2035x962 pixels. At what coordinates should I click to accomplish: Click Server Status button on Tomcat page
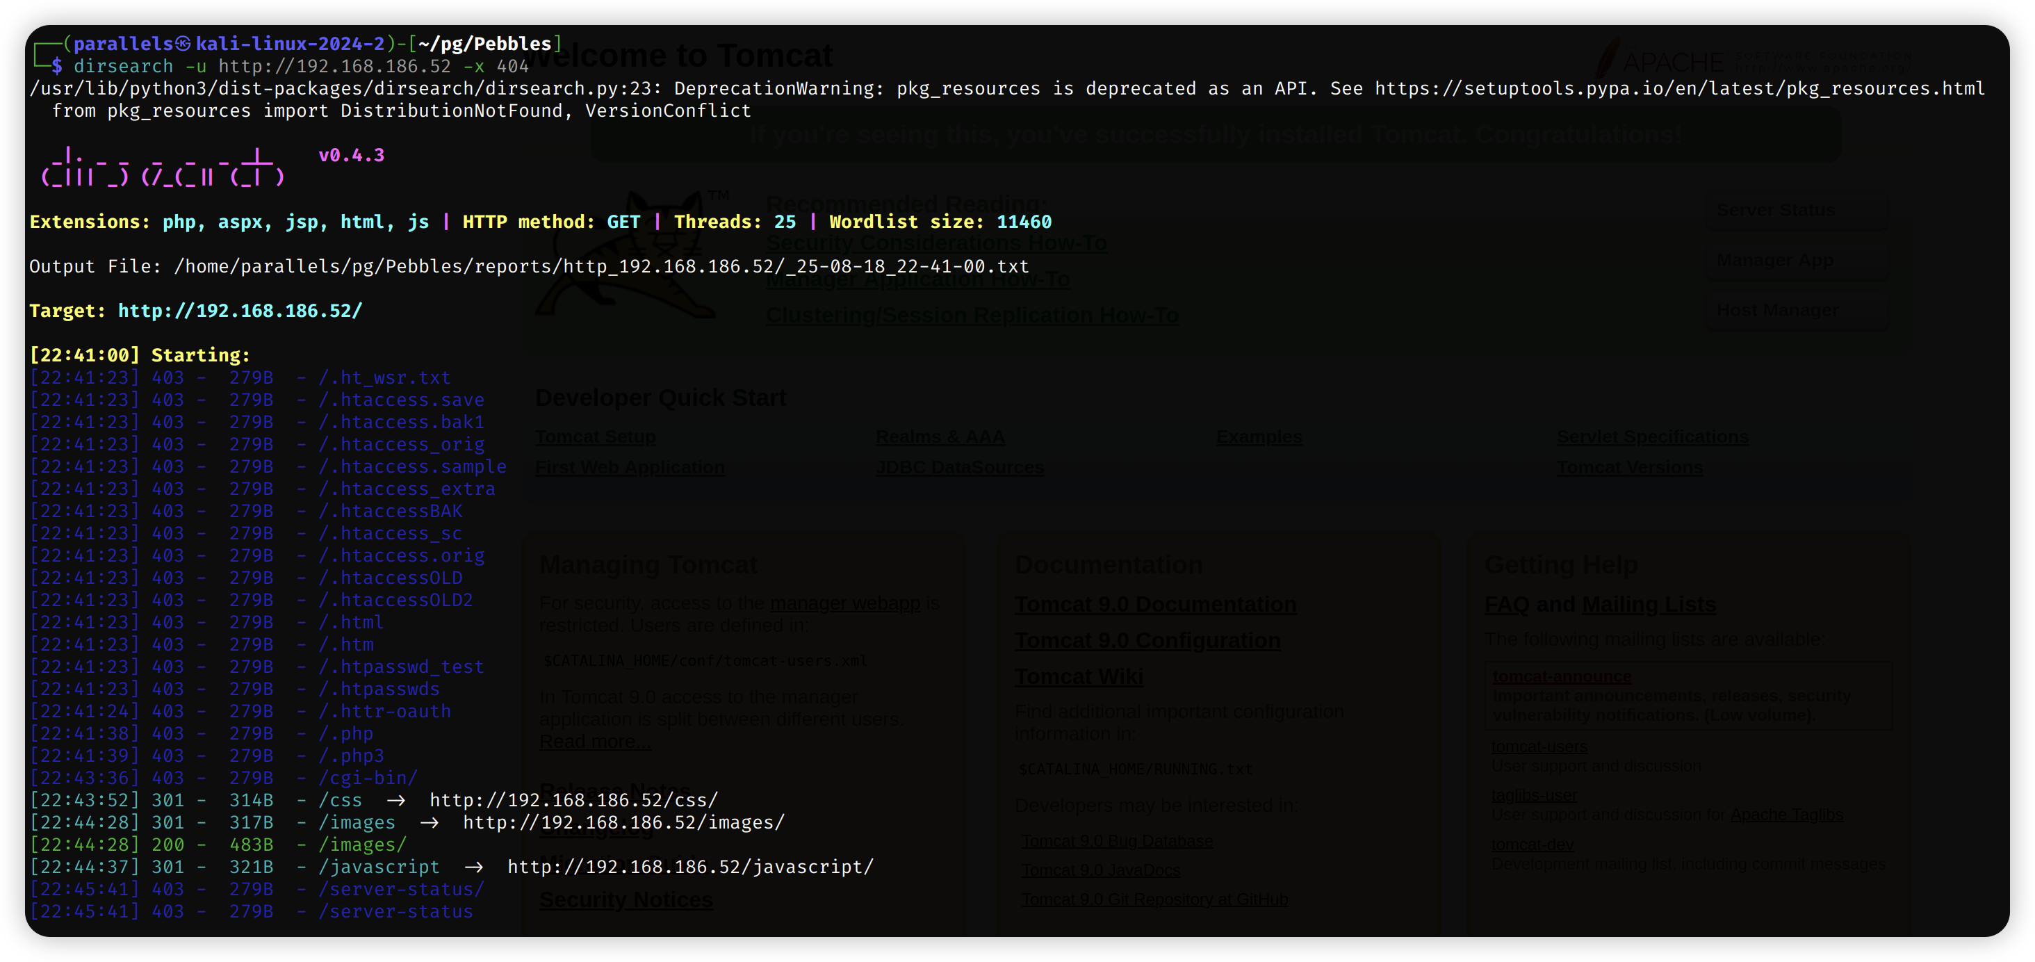pos(1797,210)
